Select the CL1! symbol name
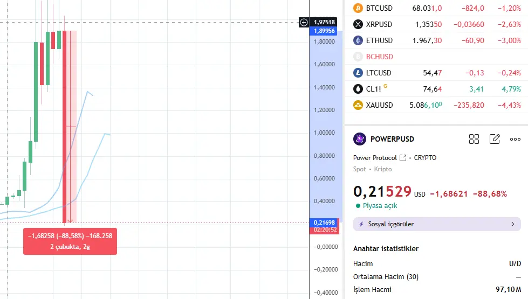The width and height of the screenshot is (528, 299). (x=373, y=89)
